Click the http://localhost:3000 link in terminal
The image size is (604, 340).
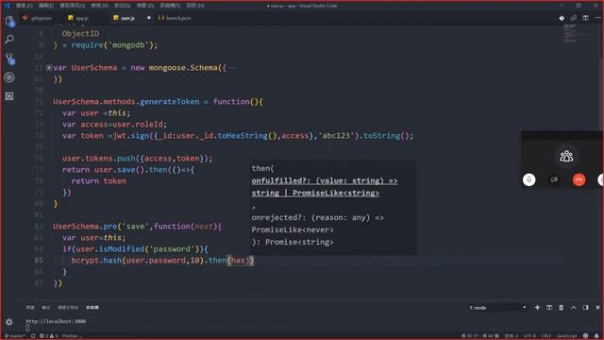[56, 321]
